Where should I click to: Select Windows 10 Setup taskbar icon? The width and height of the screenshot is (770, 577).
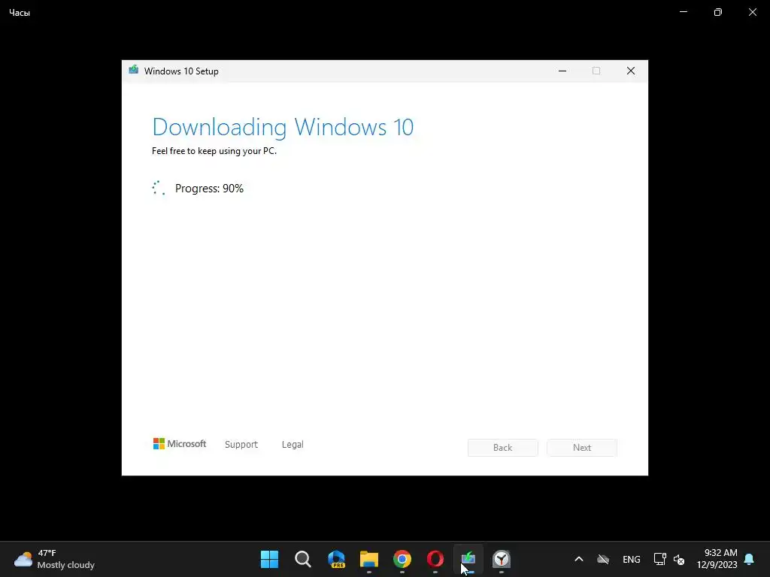point(468,559)
